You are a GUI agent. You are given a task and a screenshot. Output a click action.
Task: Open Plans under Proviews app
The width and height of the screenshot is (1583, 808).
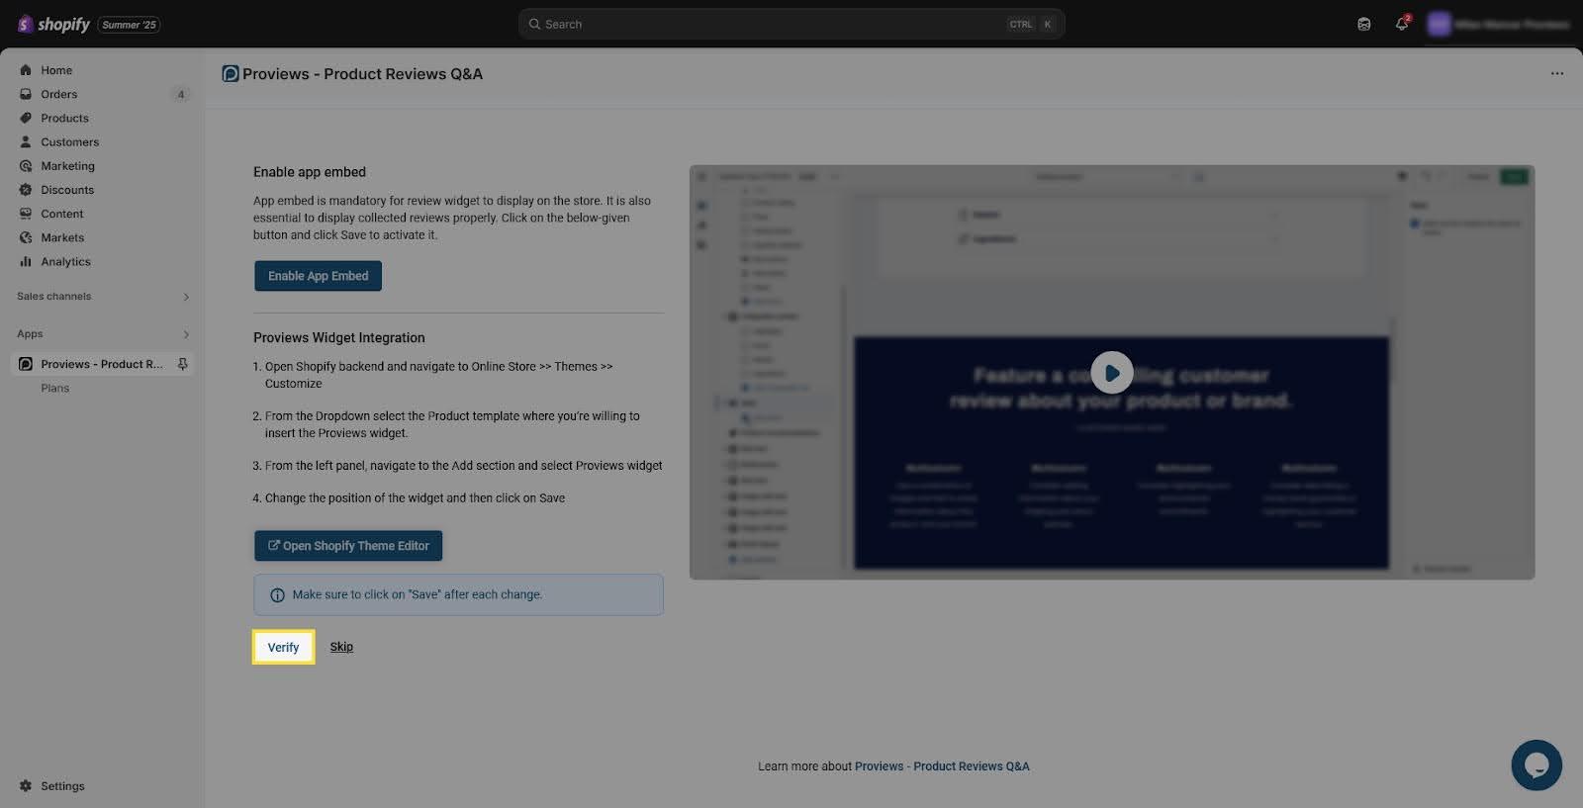55,388
